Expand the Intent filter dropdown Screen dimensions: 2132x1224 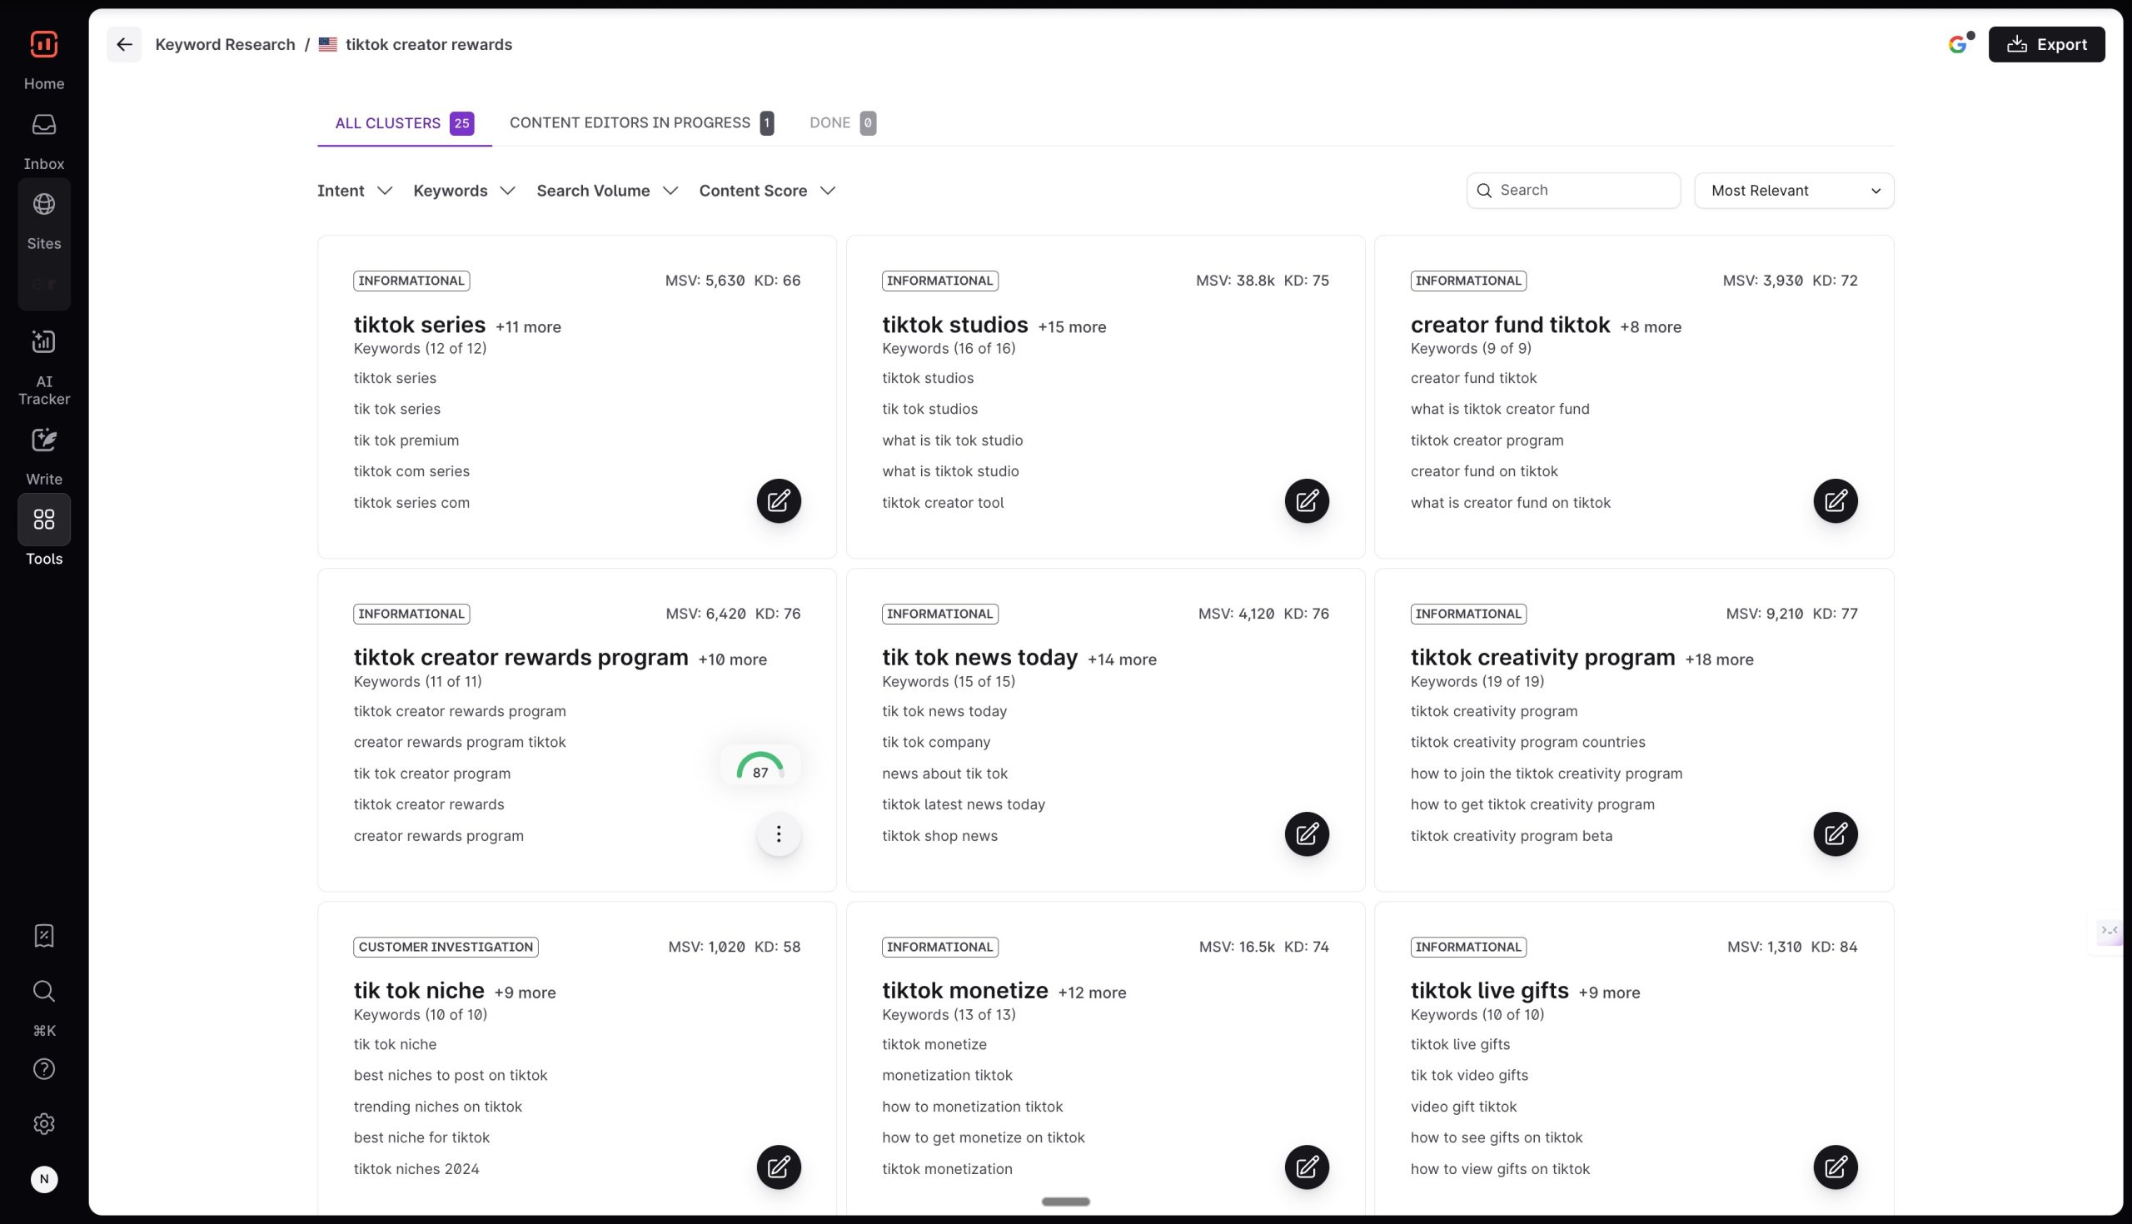tap(354, 191)
